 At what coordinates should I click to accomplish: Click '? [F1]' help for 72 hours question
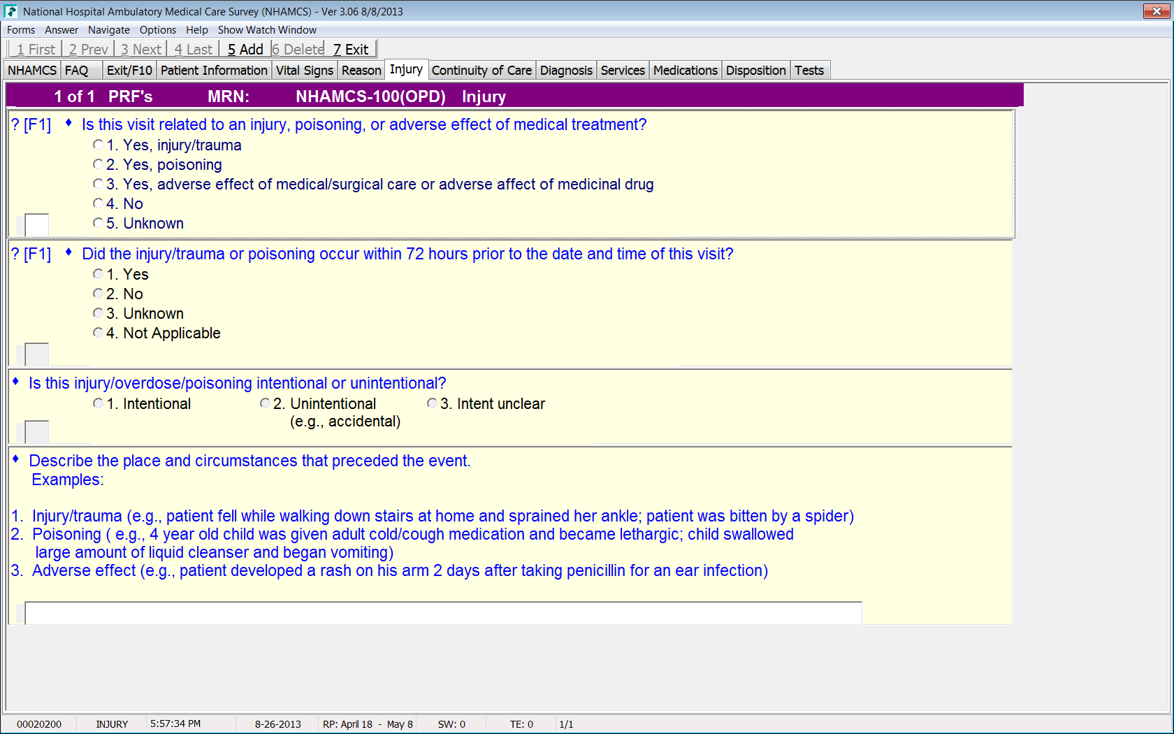tap(31, 254)
